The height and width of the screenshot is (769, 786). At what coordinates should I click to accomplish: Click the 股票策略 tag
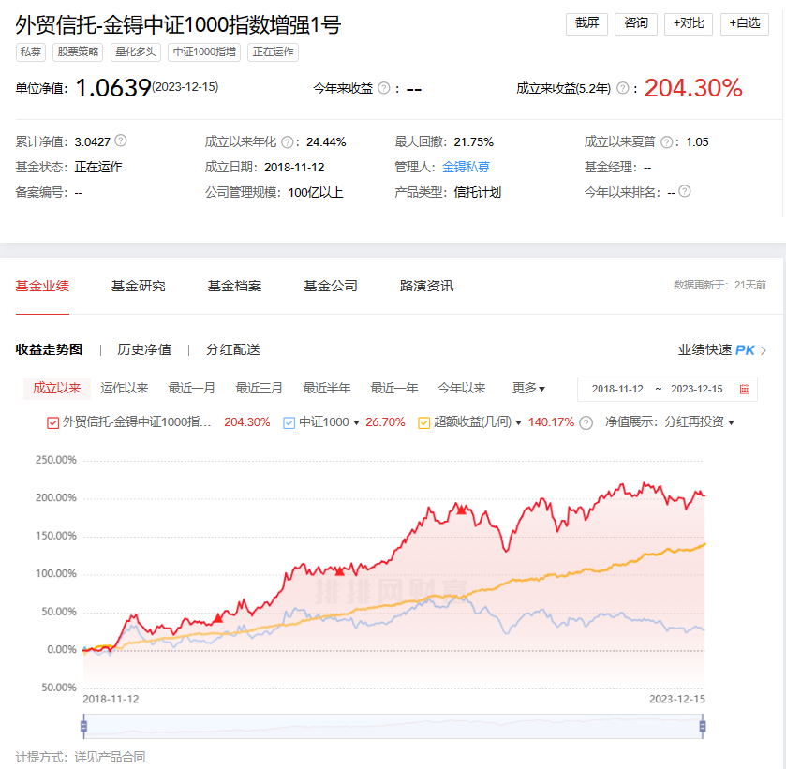pos(78,52)
